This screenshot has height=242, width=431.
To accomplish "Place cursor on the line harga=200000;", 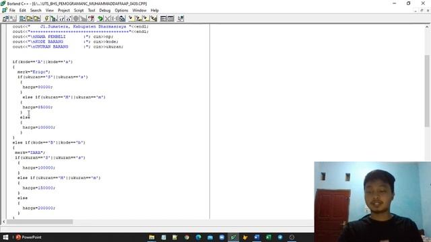I will point(39,208).
